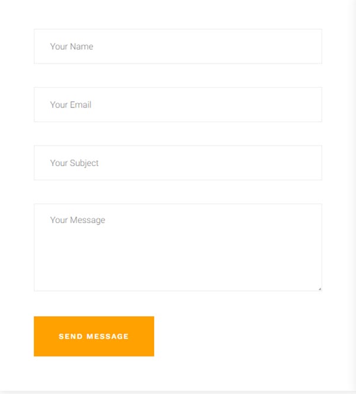Submit the contact form via Send Message
The image size is (356, 394).
coord(94,336)
